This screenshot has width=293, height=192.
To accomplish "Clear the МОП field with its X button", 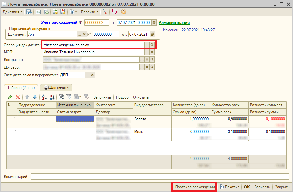I will [x=152, y=52].
